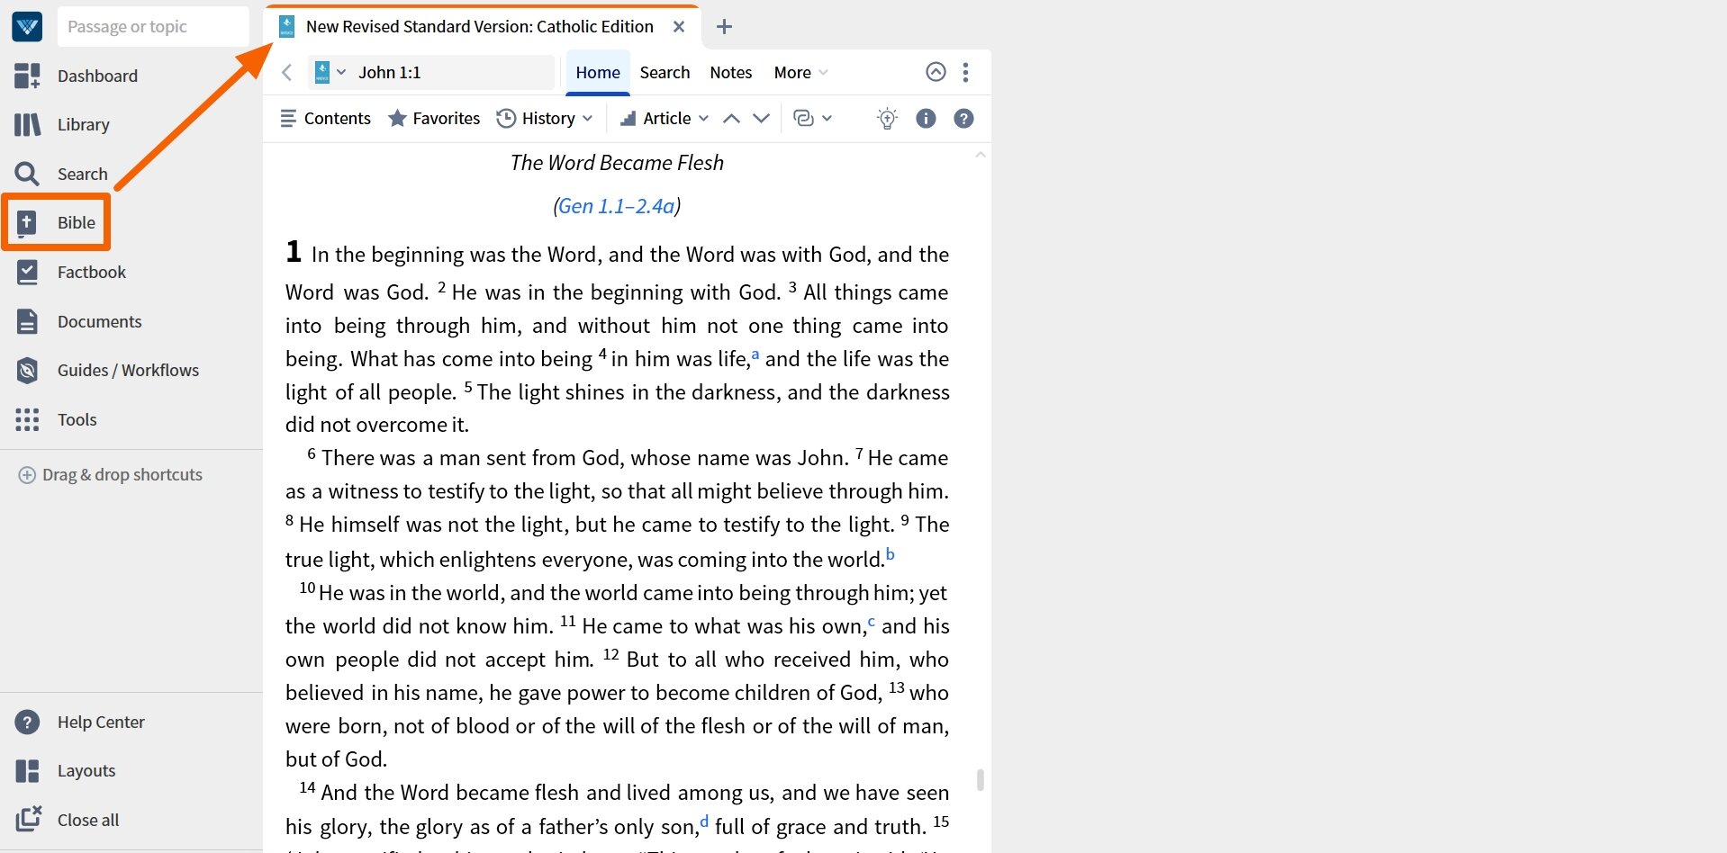Switch to the Notes tab
The image size is (1727, 853).
click(730, 72)
